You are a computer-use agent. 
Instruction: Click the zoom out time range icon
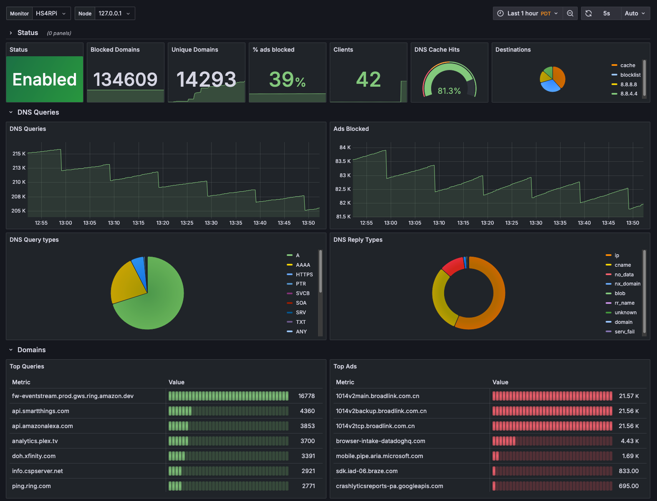pos(570,13)
